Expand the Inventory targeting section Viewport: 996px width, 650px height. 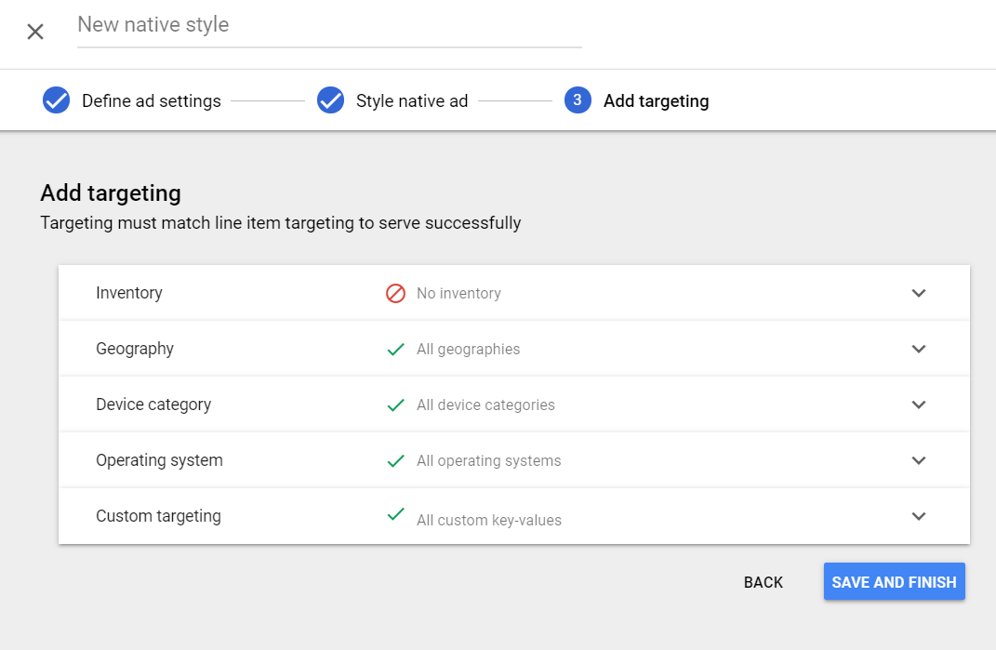coord(919,293)
